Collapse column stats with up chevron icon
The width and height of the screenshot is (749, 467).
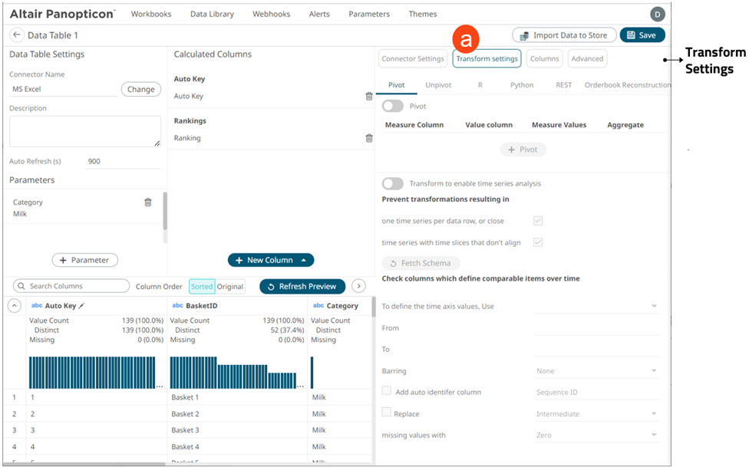click(15, 306)
